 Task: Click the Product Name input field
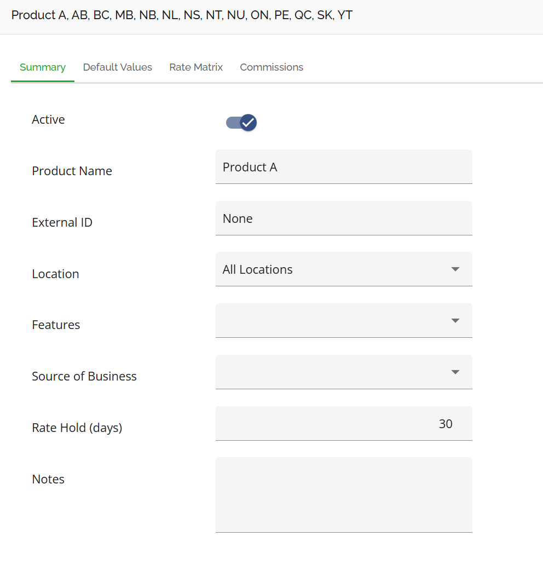tap(343, 167)
